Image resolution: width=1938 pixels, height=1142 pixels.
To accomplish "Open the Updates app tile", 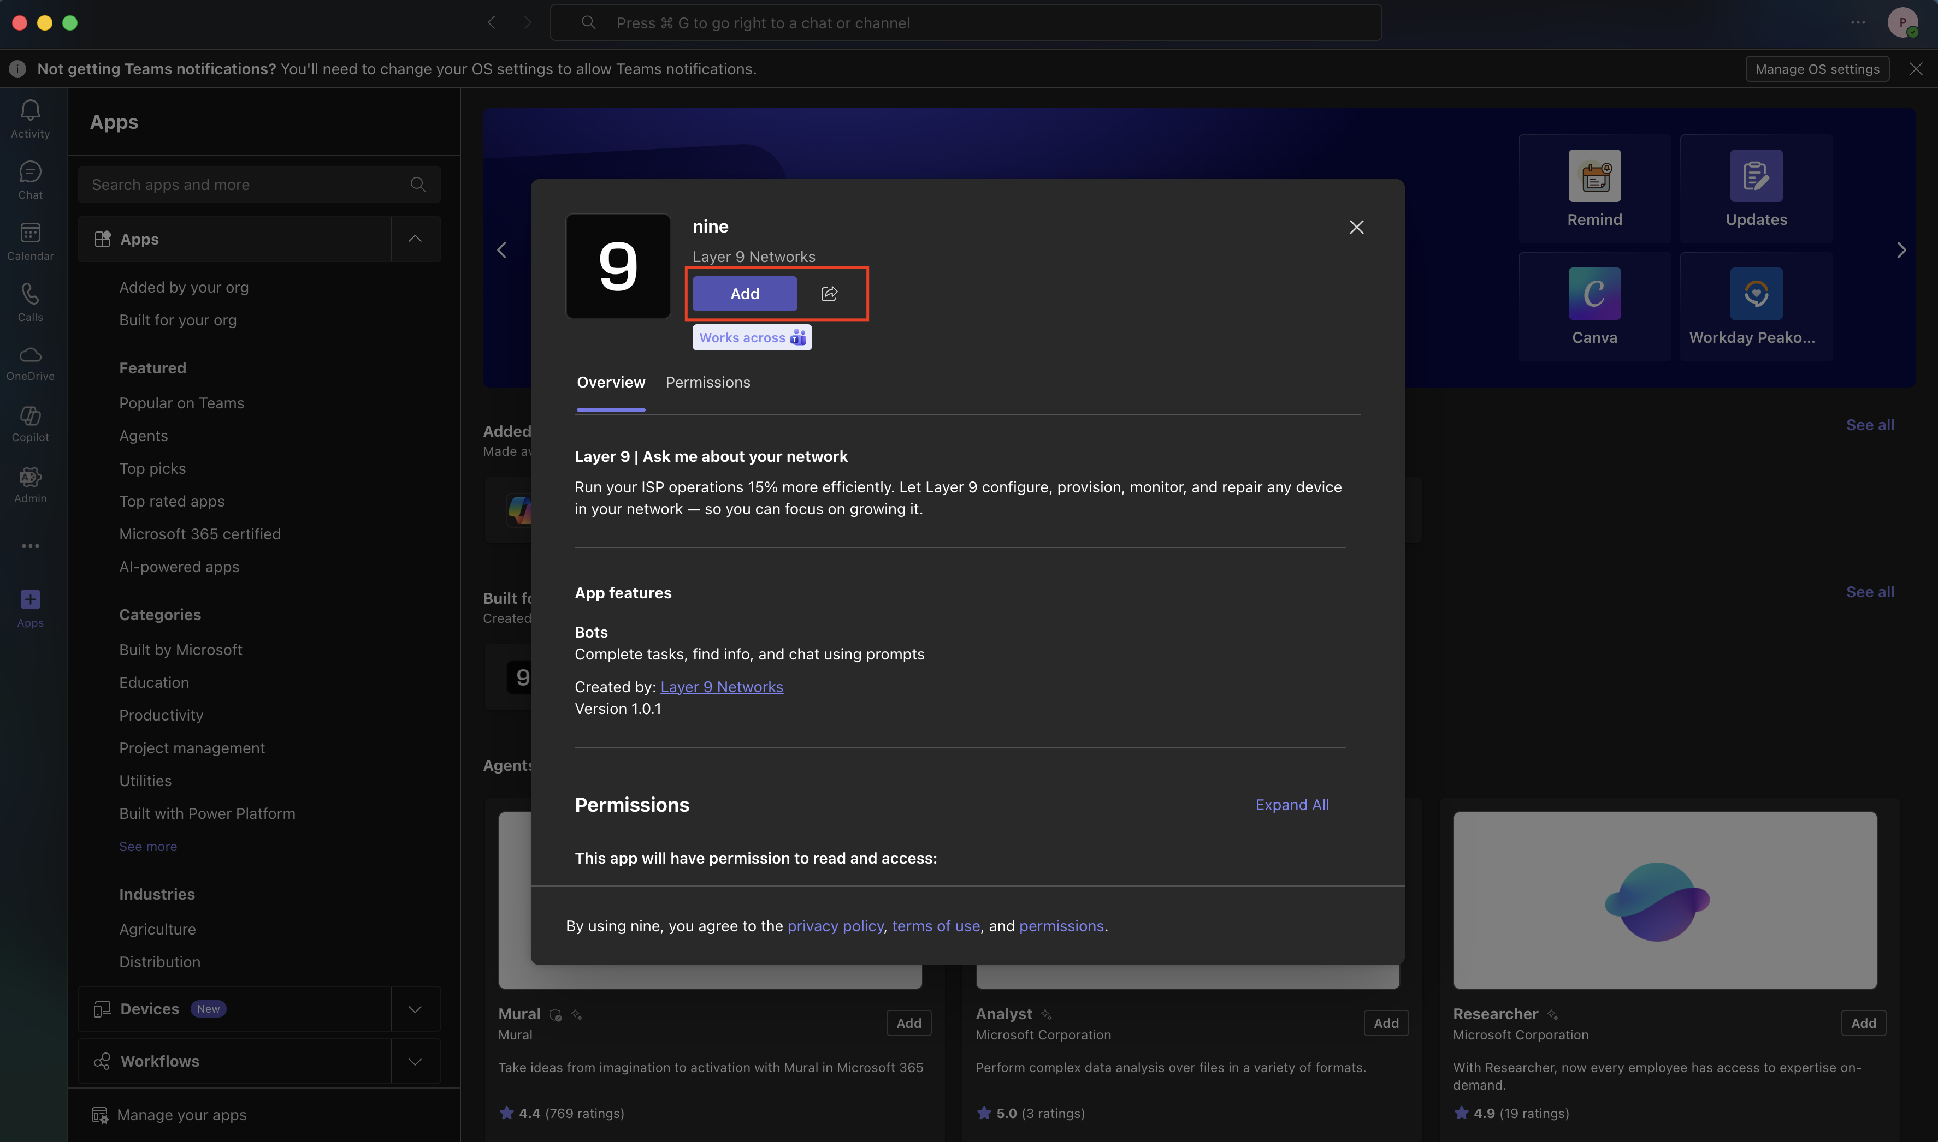I will click(1756, 188).
